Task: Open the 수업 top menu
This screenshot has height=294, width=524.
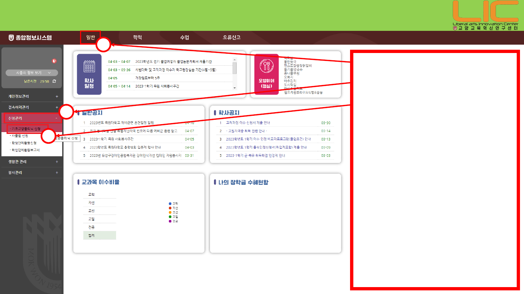Action: (184, 37)
